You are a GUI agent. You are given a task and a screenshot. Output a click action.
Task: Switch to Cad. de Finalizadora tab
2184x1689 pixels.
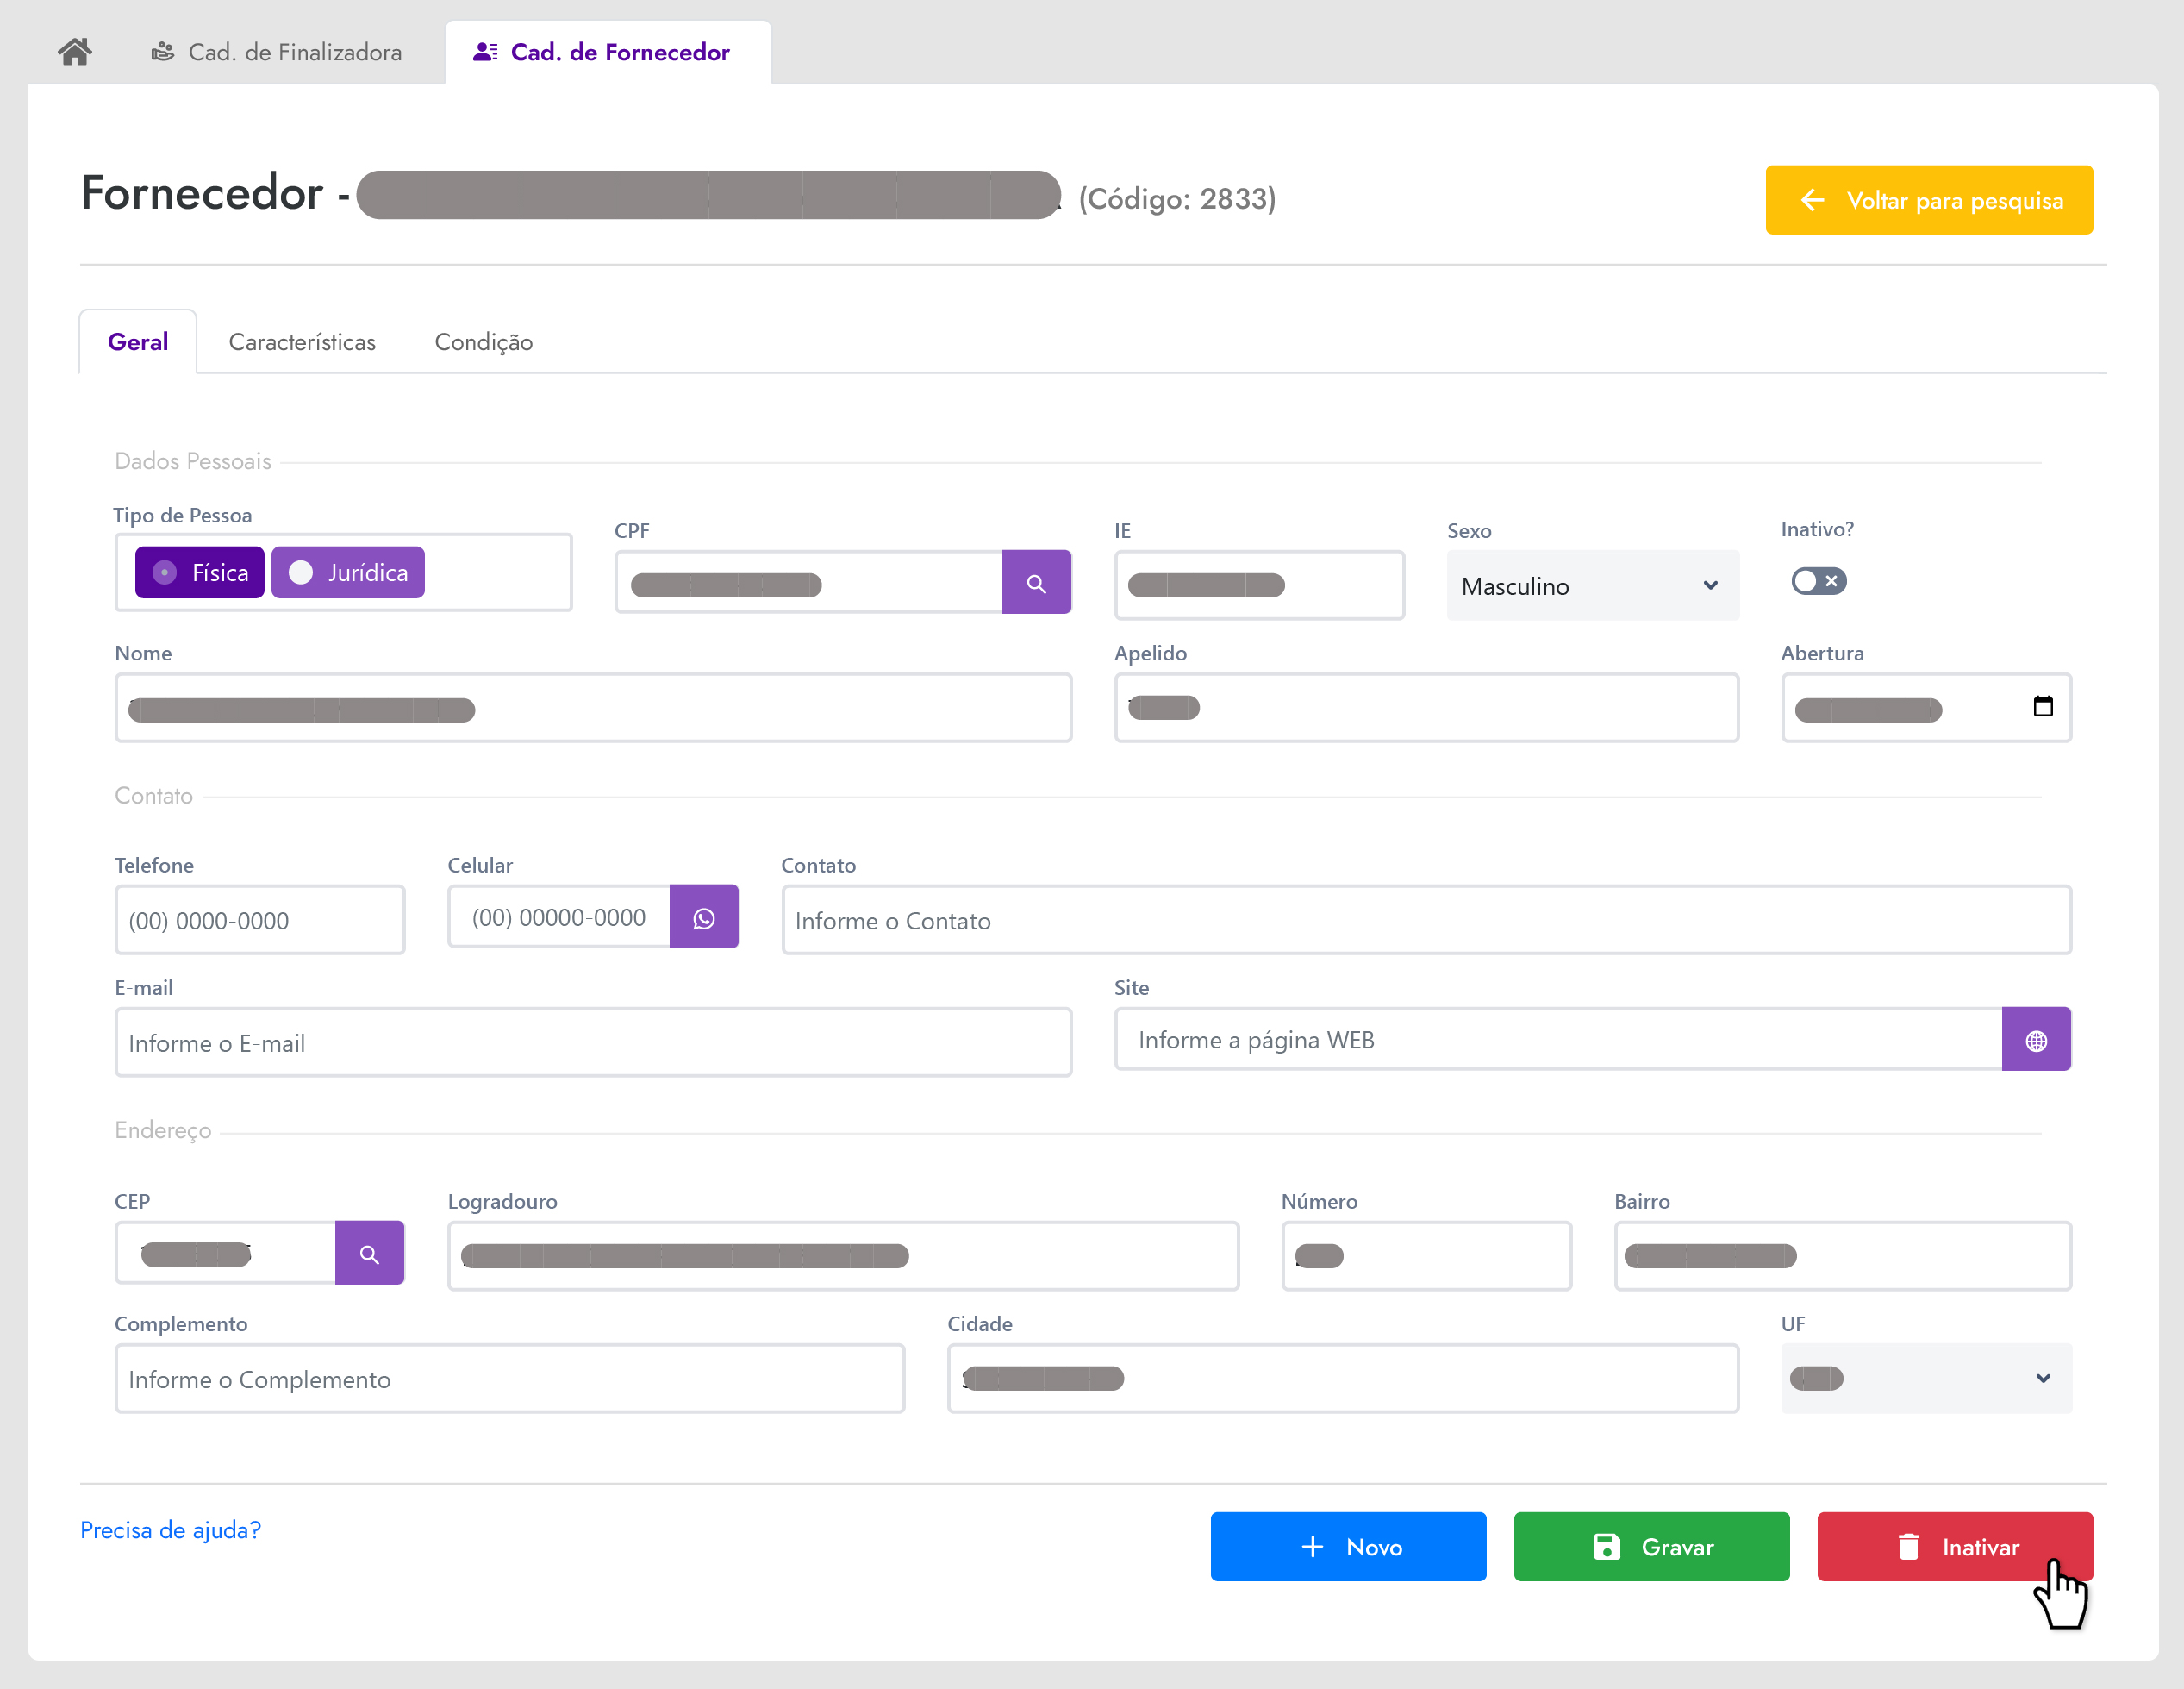point(277,52)
